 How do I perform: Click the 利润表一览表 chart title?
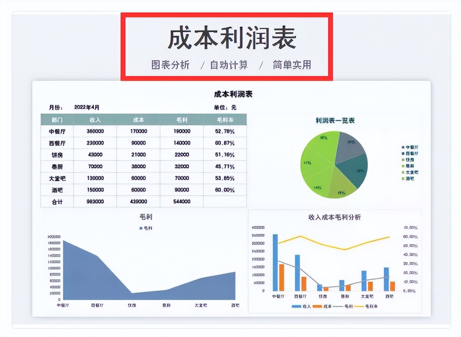(335, 120)
